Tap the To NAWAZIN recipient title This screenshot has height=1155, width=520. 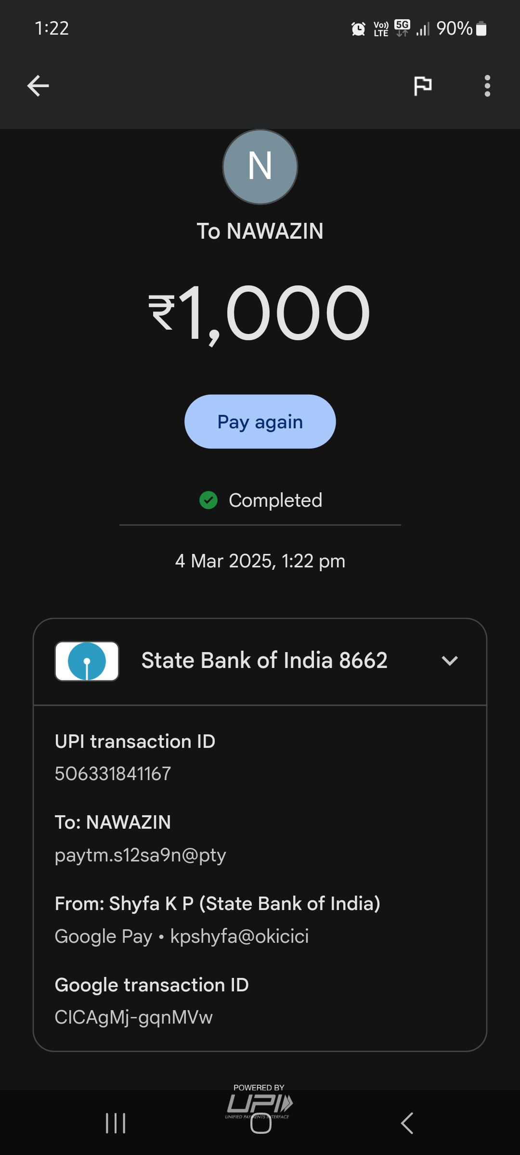click(x=260, y=231)
